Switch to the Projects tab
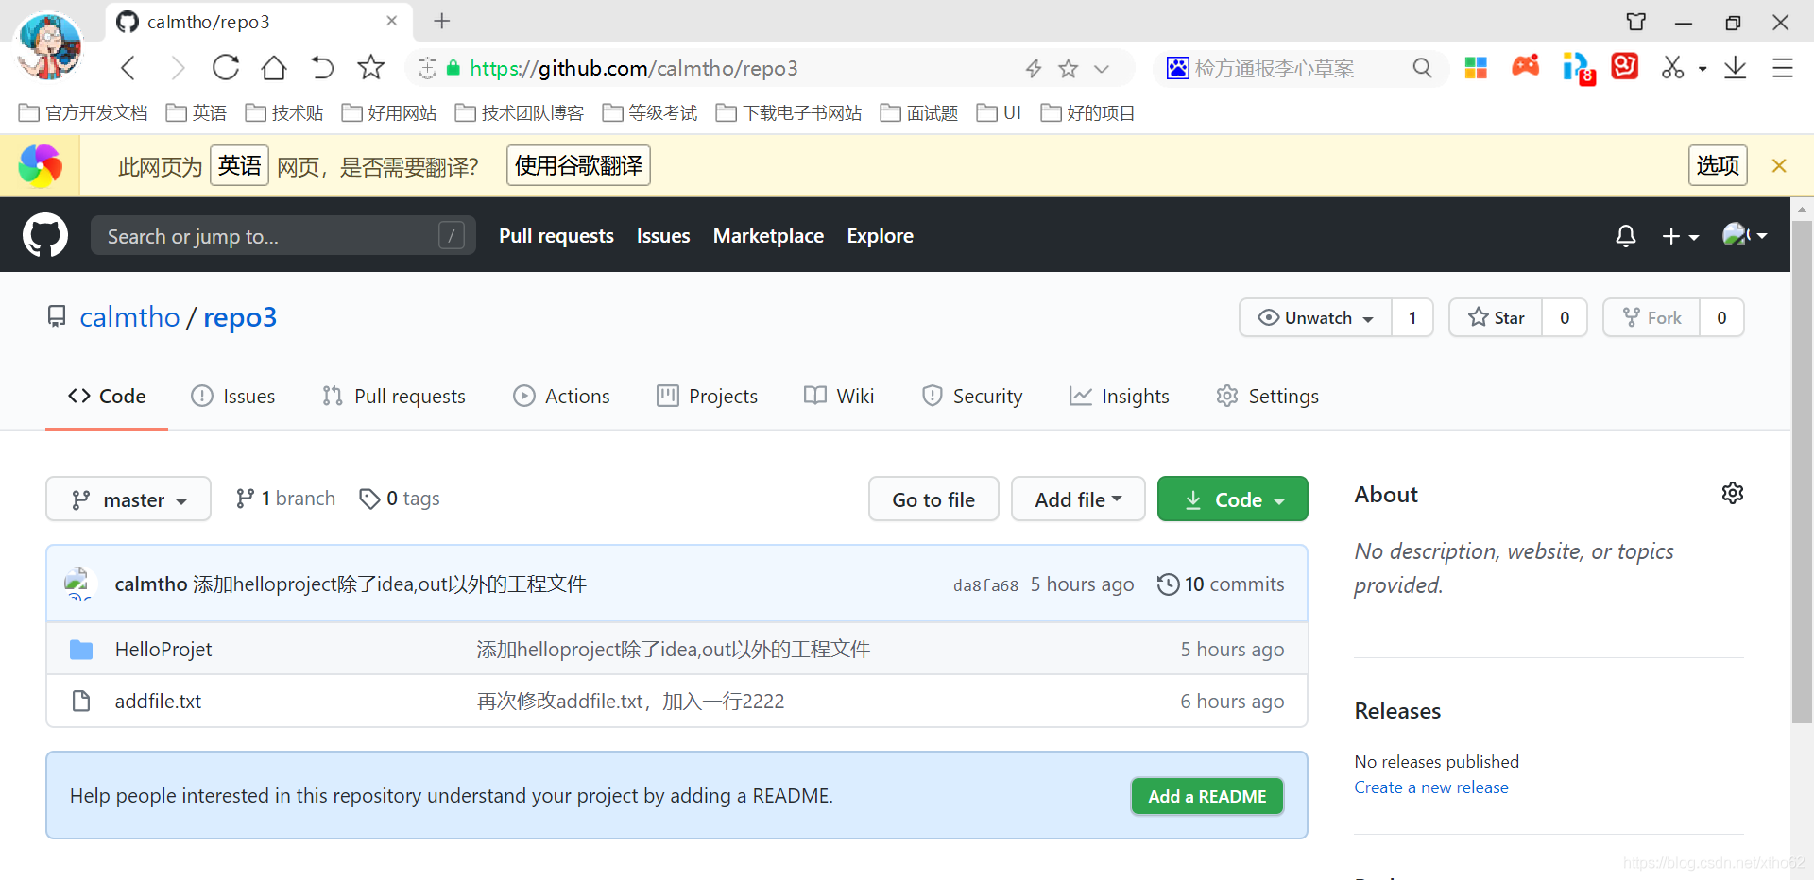 pyautogui.click(x=707, y=397)
